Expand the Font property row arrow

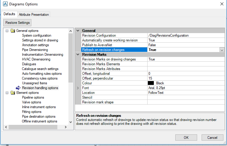click(78, 88)
